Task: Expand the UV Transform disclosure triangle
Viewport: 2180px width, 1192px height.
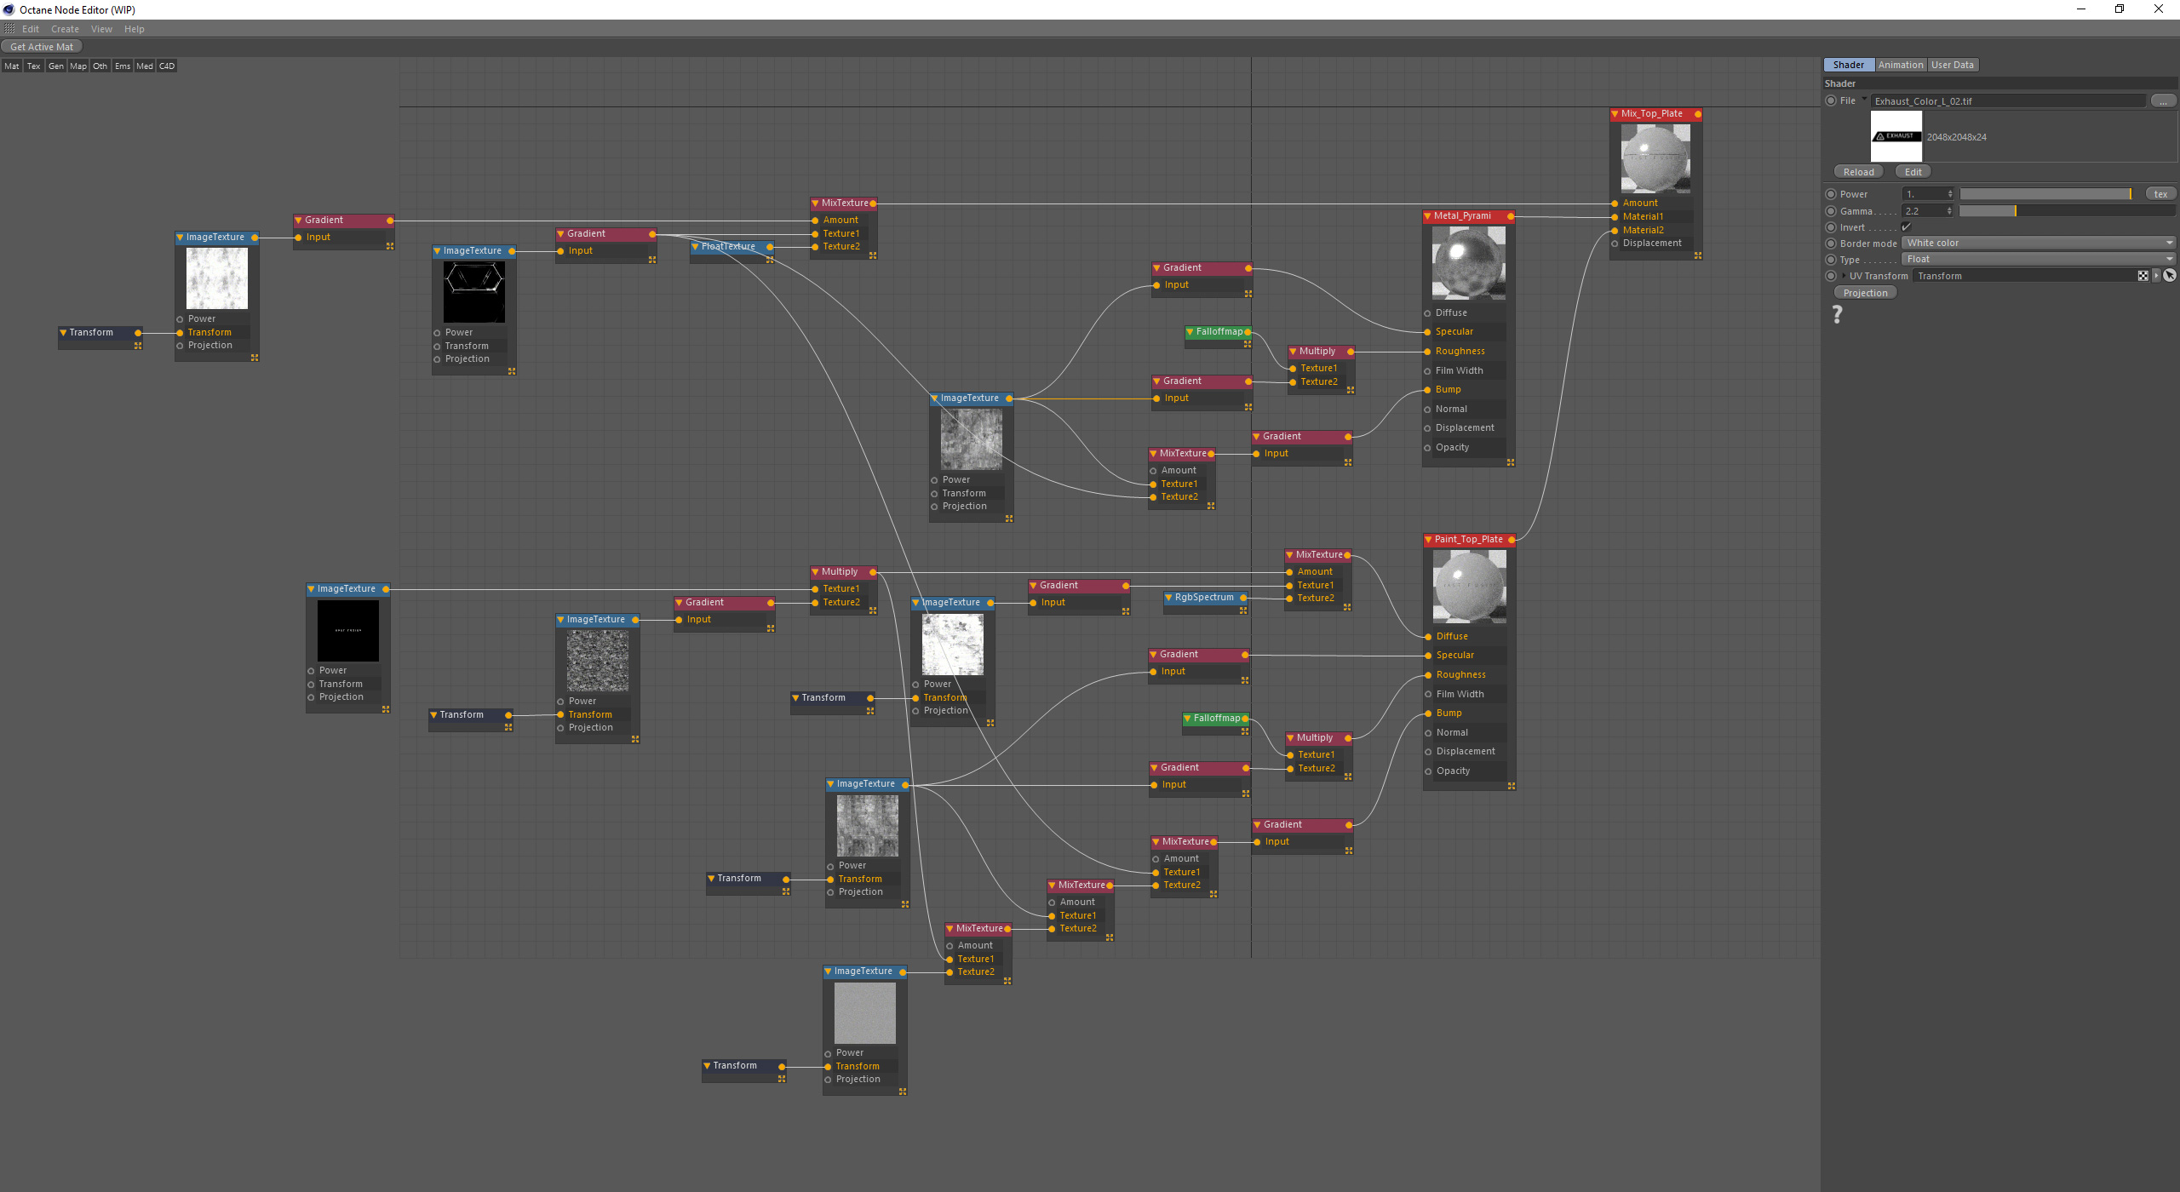Action: 1844,276
